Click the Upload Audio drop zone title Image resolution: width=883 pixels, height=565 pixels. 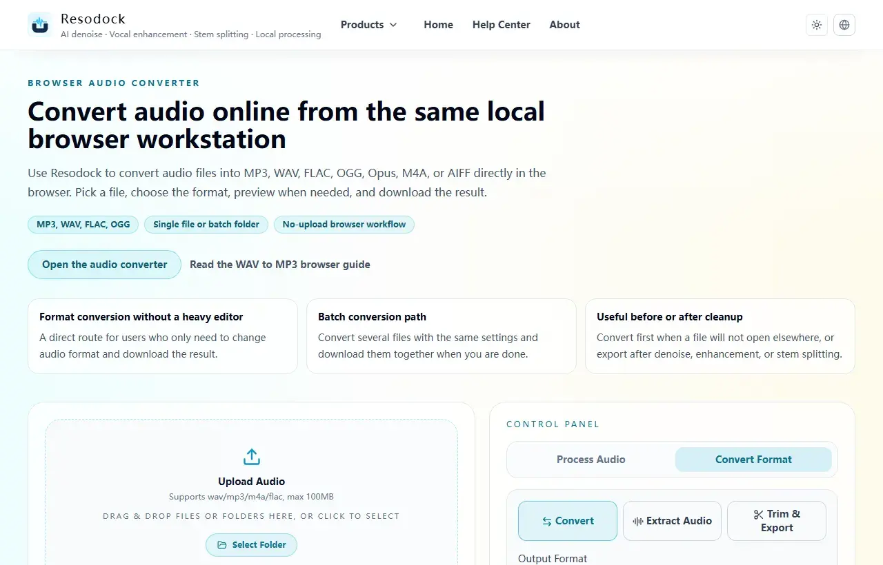tap(252, 482)
